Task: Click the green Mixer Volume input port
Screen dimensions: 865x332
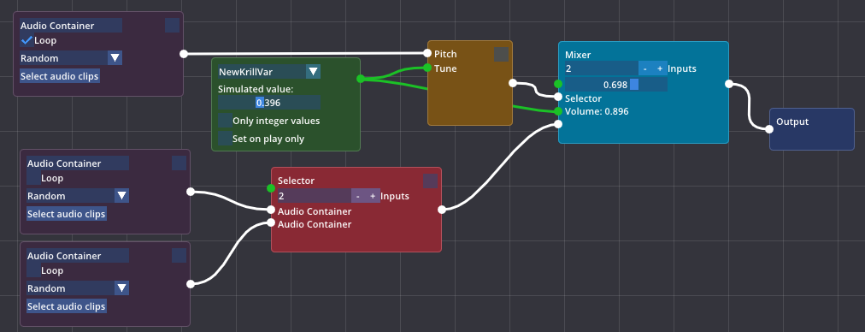Action: tap(558, 111)
